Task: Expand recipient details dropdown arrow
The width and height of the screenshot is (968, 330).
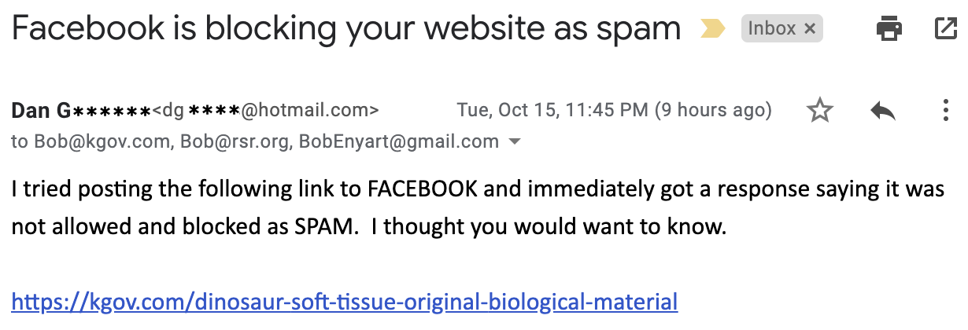Action: 515,142
